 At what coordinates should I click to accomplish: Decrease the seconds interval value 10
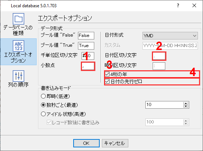pyautogui.click(x=186, y=106)
